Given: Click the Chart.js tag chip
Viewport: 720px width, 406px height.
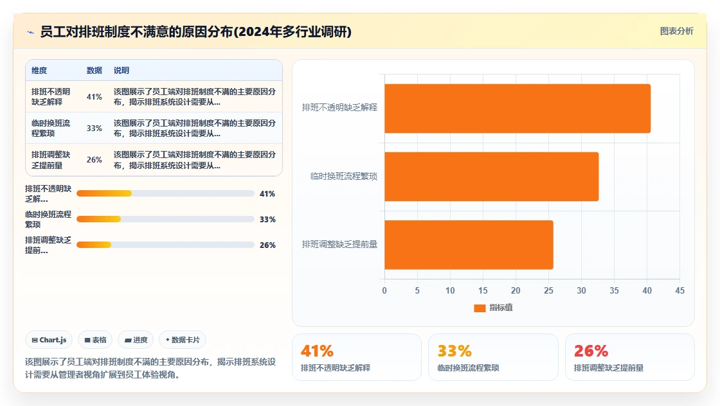Looking at the screenshot, I should pyautogui.click(x=49, y=340).
